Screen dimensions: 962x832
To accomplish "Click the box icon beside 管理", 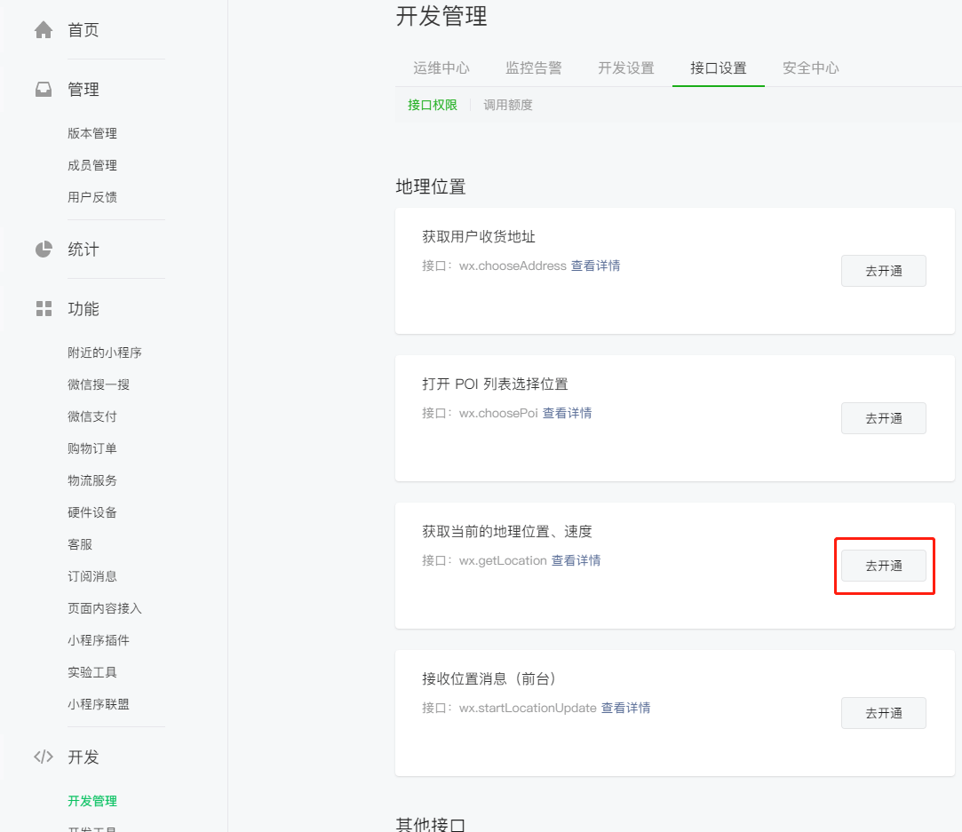I will [43, 88].
